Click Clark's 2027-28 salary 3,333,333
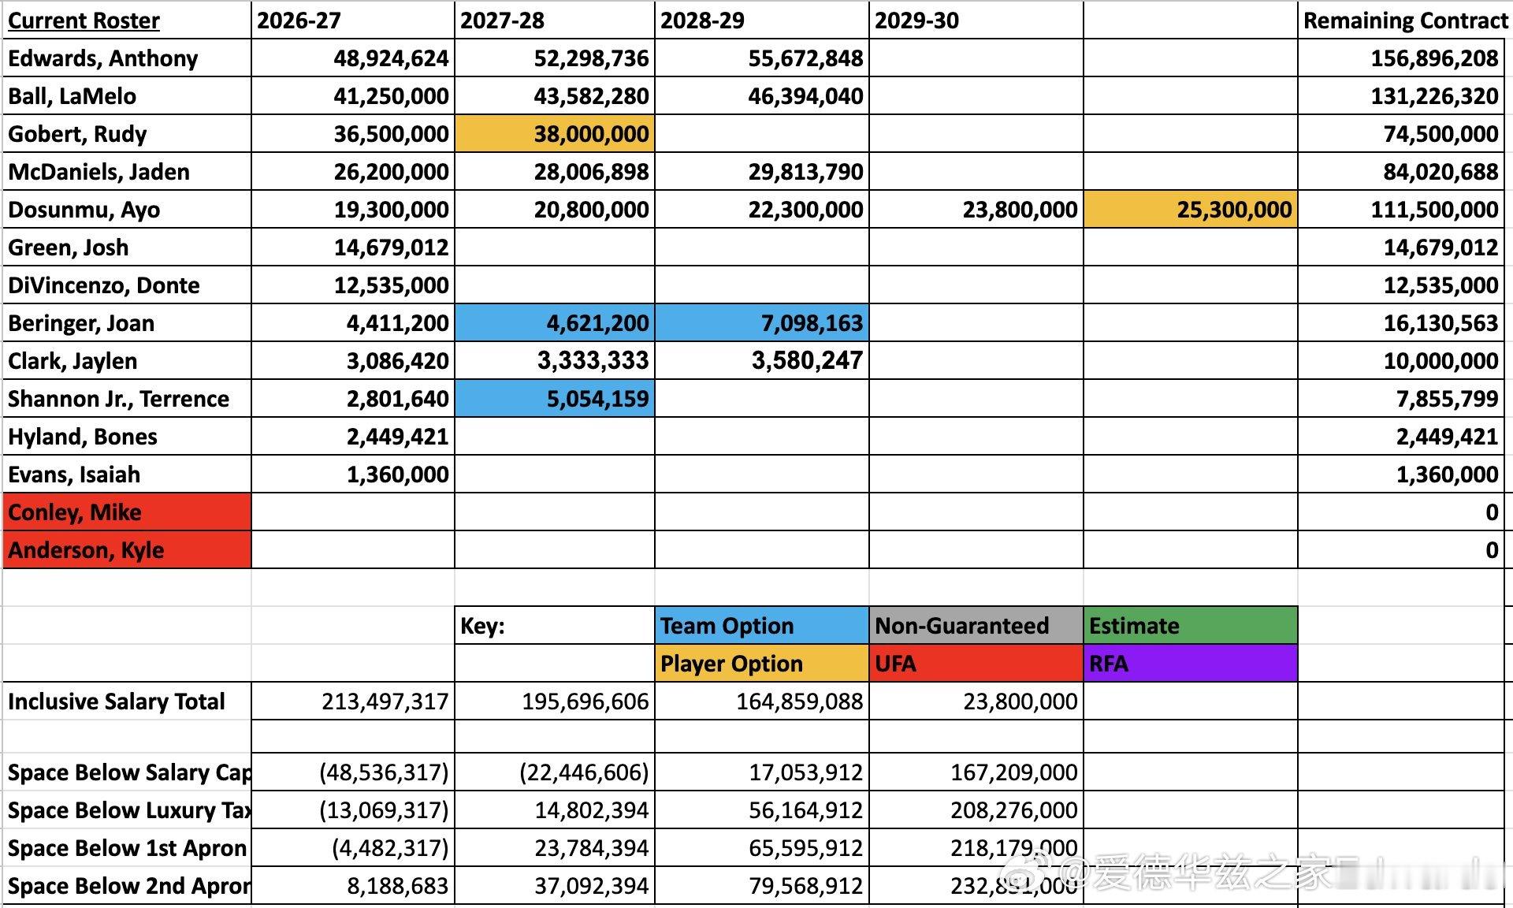The image size is (1513, 908). coord(555,360)
